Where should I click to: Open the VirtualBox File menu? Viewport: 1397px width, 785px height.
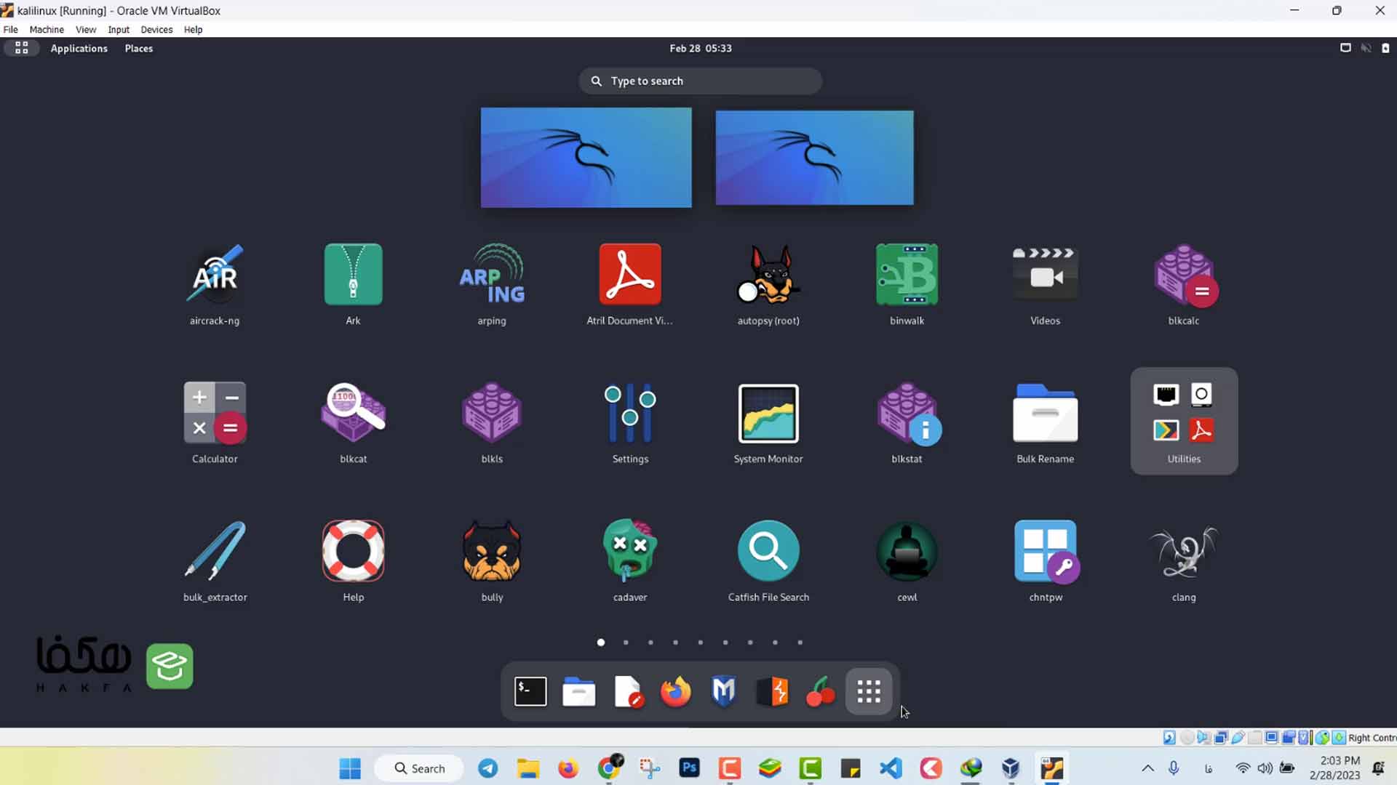11,30
